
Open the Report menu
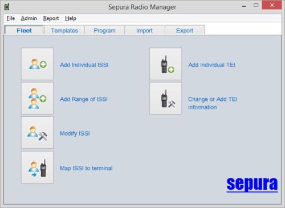51,18
